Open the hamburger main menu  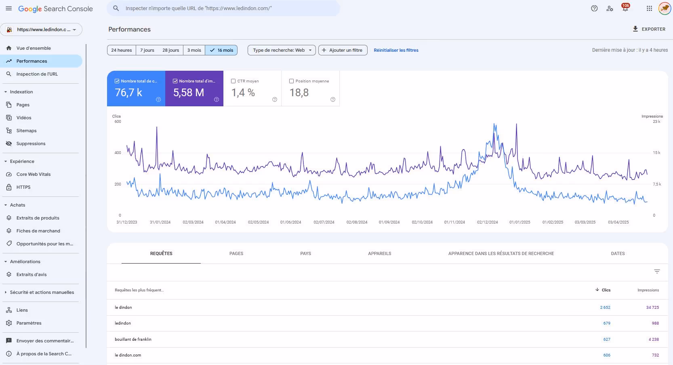coord(8,8)
